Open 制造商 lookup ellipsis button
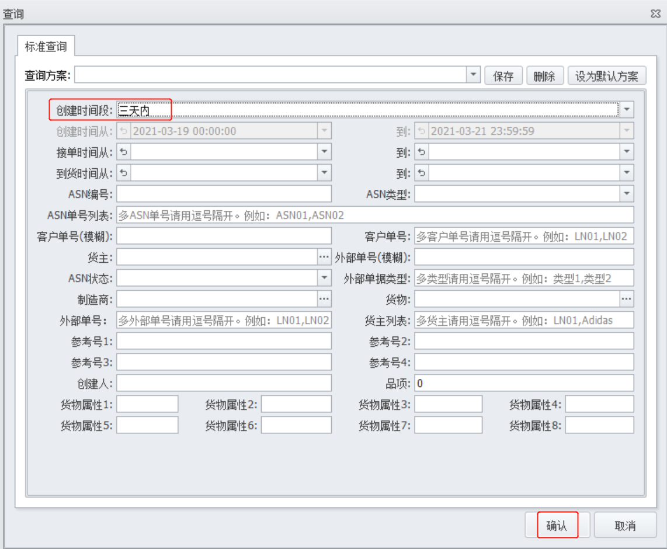 [x=324, y=299]
